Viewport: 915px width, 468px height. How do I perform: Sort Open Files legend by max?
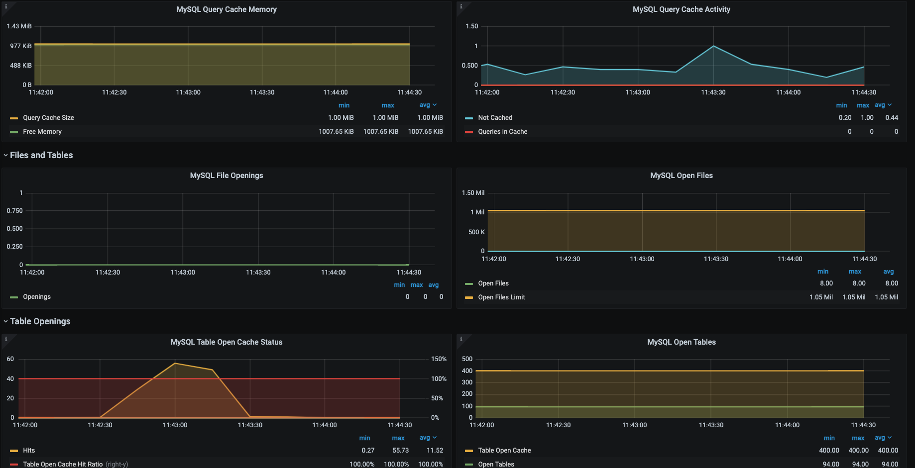pyautogui.click(x=855, y=272)
